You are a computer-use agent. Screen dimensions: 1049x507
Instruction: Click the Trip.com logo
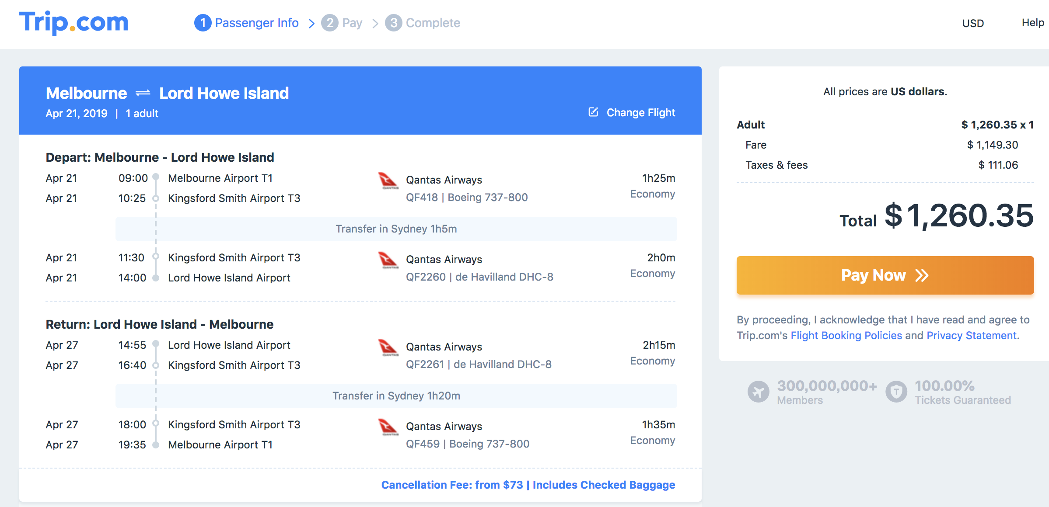(73, 22)
